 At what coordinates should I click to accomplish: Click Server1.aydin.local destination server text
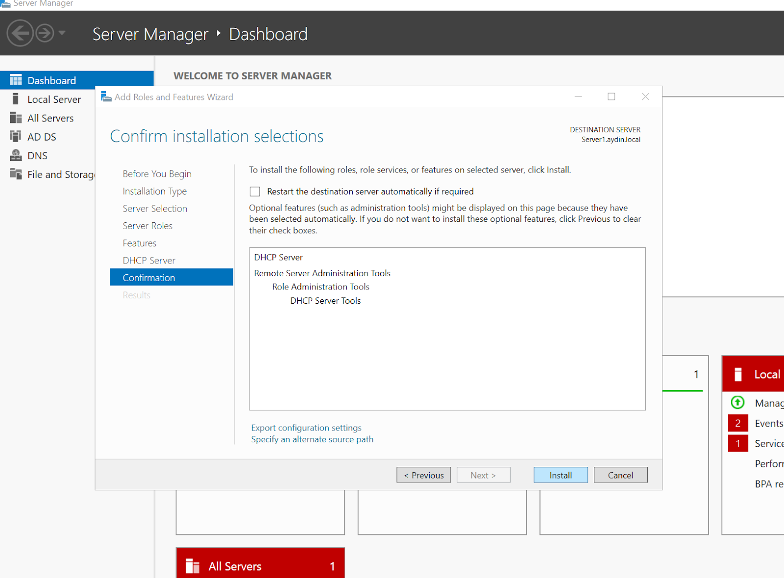click(611, 140)
